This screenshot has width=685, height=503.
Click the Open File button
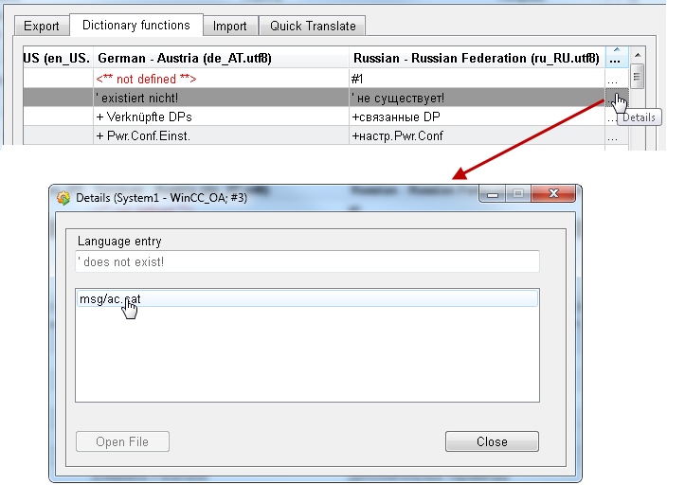click(x=122, y=441)
